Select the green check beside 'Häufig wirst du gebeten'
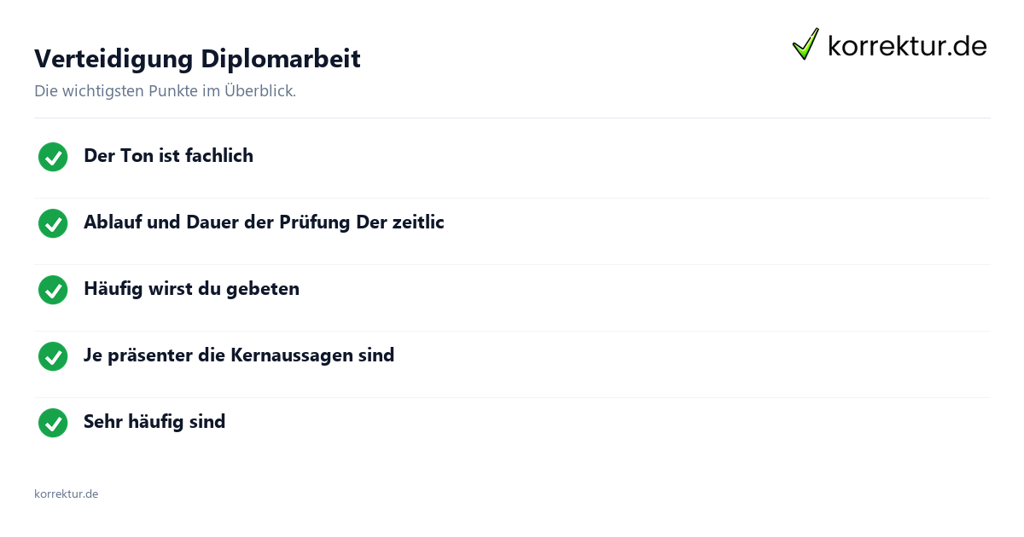This screenshot has width=1024, height=537. [53, 290]
